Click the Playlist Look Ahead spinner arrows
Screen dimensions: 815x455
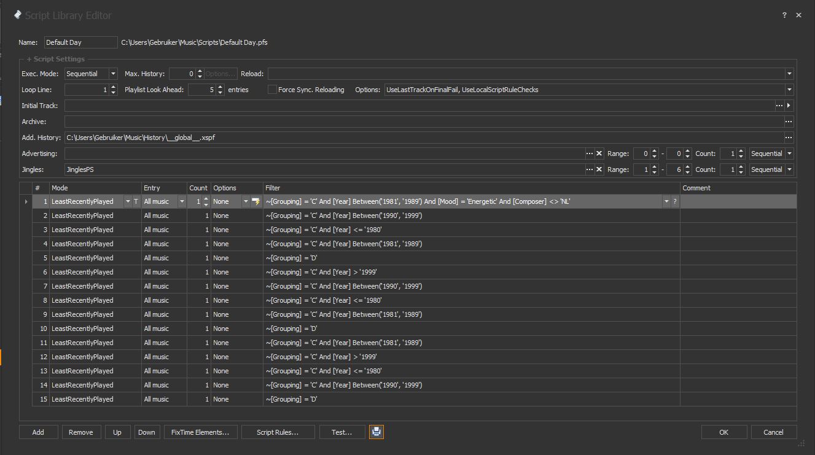coord(220,90)
